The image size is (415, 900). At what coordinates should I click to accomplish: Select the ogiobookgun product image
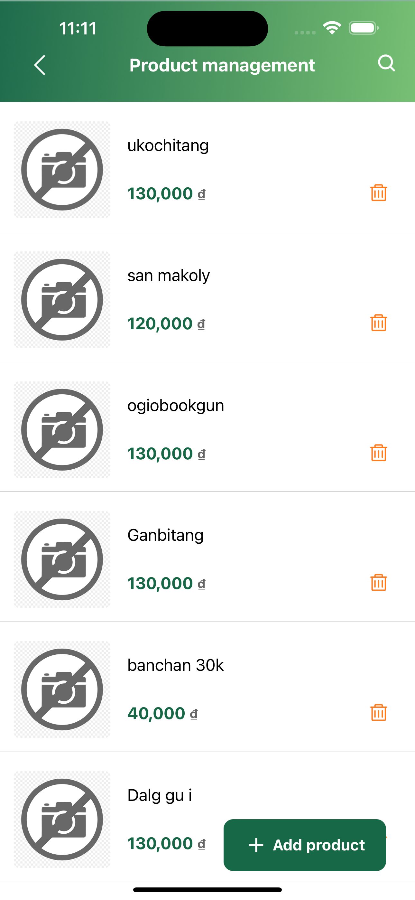point(62,430)
